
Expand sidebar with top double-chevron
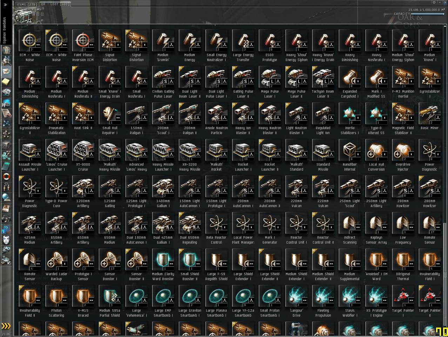[x=6, y=5]
